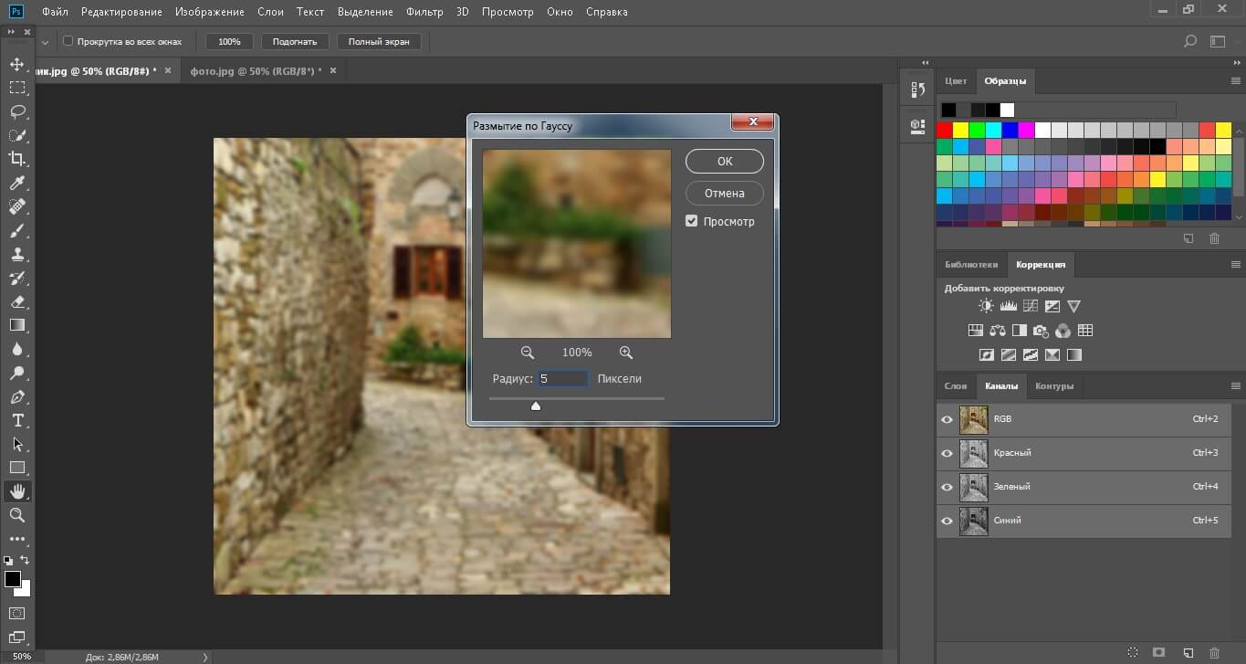Click the Brightness/Contrast adjustment icon
1246x664 pixels.
986,307
